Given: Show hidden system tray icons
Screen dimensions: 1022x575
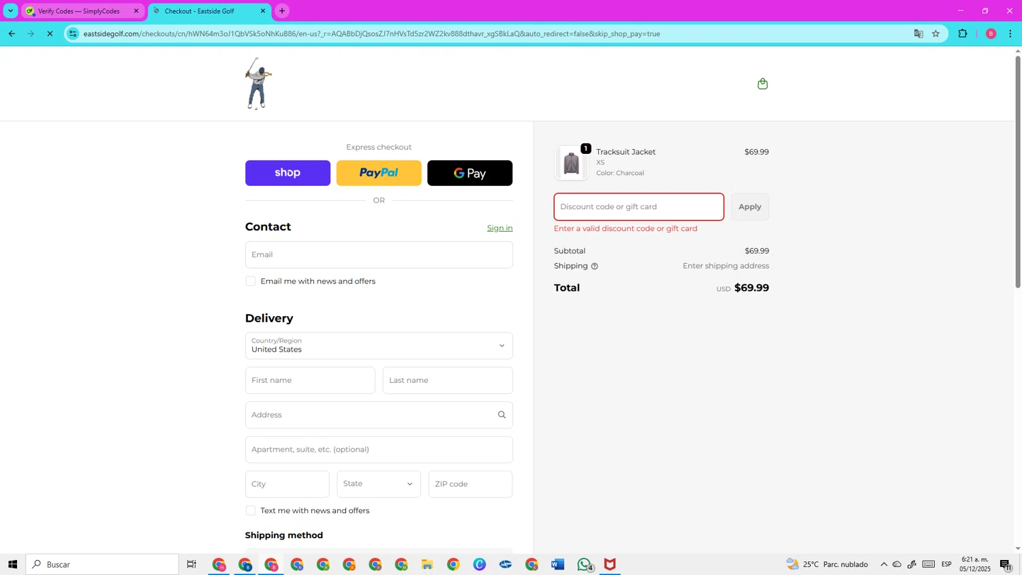Looking at the screenshot, I should (884, 564).
